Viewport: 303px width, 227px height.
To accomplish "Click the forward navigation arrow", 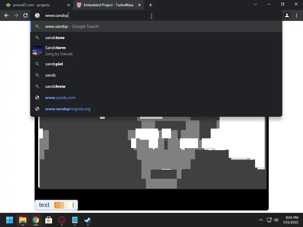I will [x=16, y=15].
